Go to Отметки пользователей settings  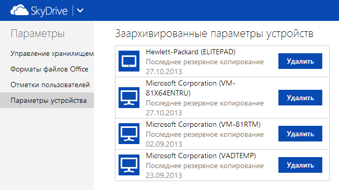(x=50, y=85)
